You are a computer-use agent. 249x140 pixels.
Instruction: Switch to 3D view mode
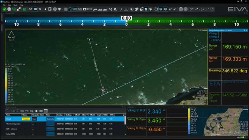[31, 9]
